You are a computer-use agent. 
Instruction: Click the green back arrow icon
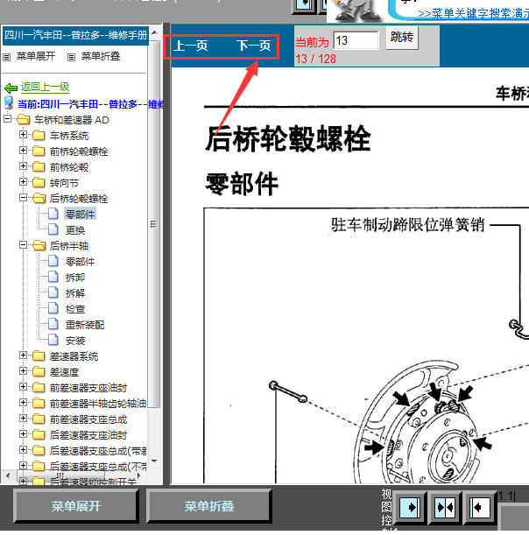coord(11,88)
